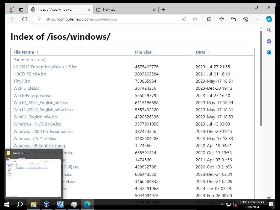The height and width of the screenshot is (210, 280).
Task: Open Outlook sidebar icon
Action: pyautogui.click(x=269, y=52)
